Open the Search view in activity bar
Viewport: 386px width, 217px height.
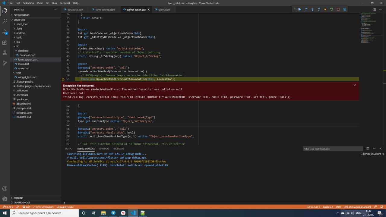pyautogui.click(x=5, y=21)
